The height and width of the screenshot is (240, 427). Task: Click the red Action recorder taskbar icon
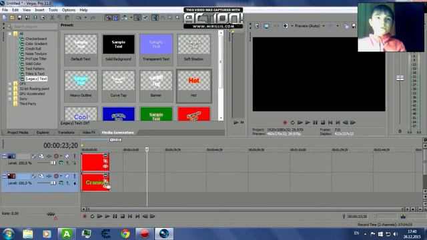[x=145, y=234]
